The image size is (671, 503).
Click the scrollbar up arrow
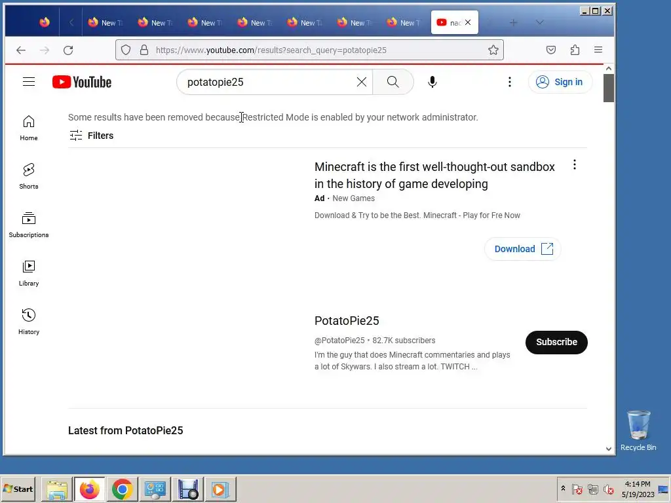(609, 68)
